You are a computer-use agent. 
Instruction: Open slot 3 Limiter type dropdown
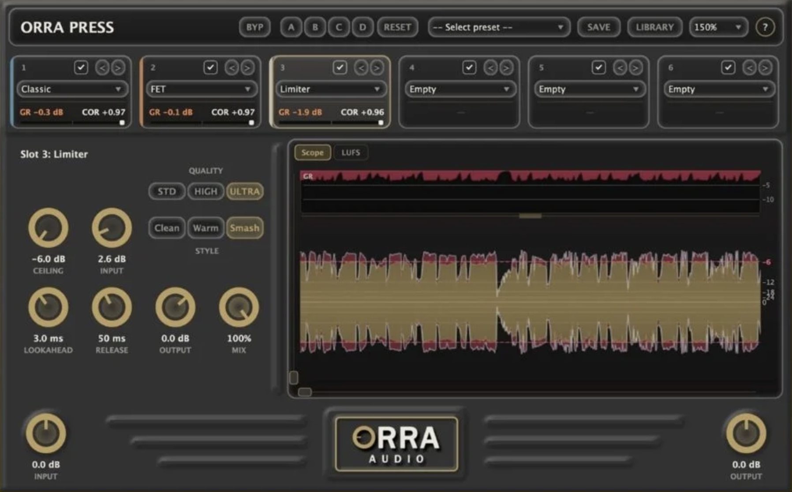pyautogui.click(x=331, y=89)
